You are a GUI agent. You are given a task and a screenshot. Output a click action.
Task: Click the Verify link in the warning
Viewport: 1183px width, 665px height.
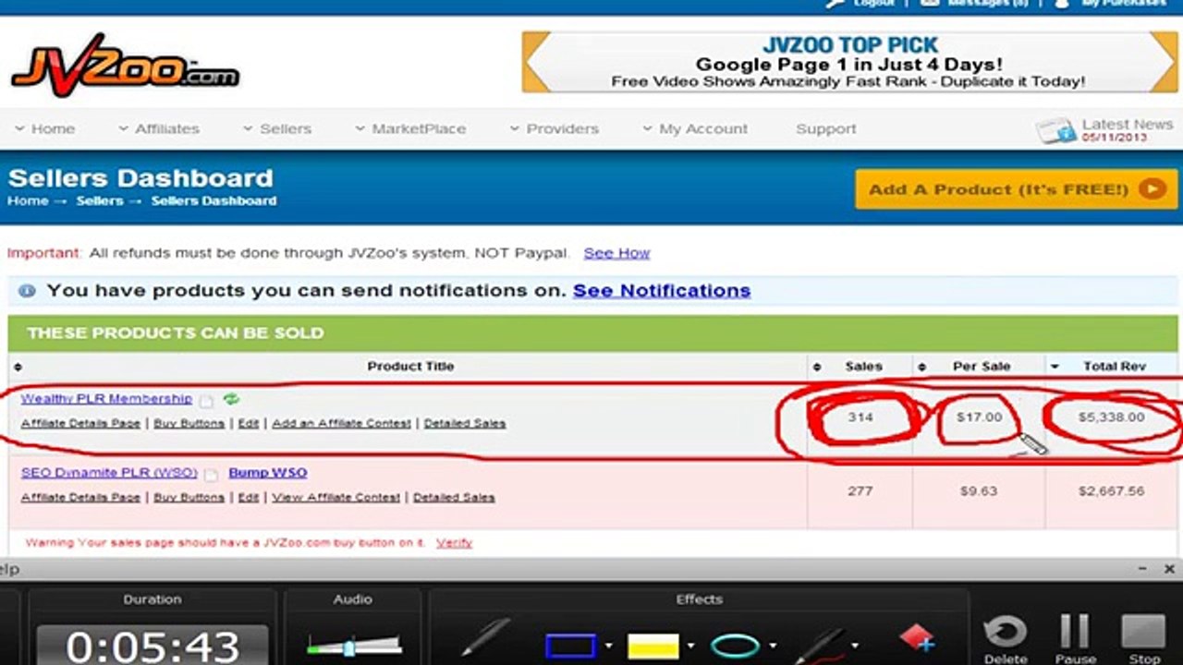coord(454,542)
